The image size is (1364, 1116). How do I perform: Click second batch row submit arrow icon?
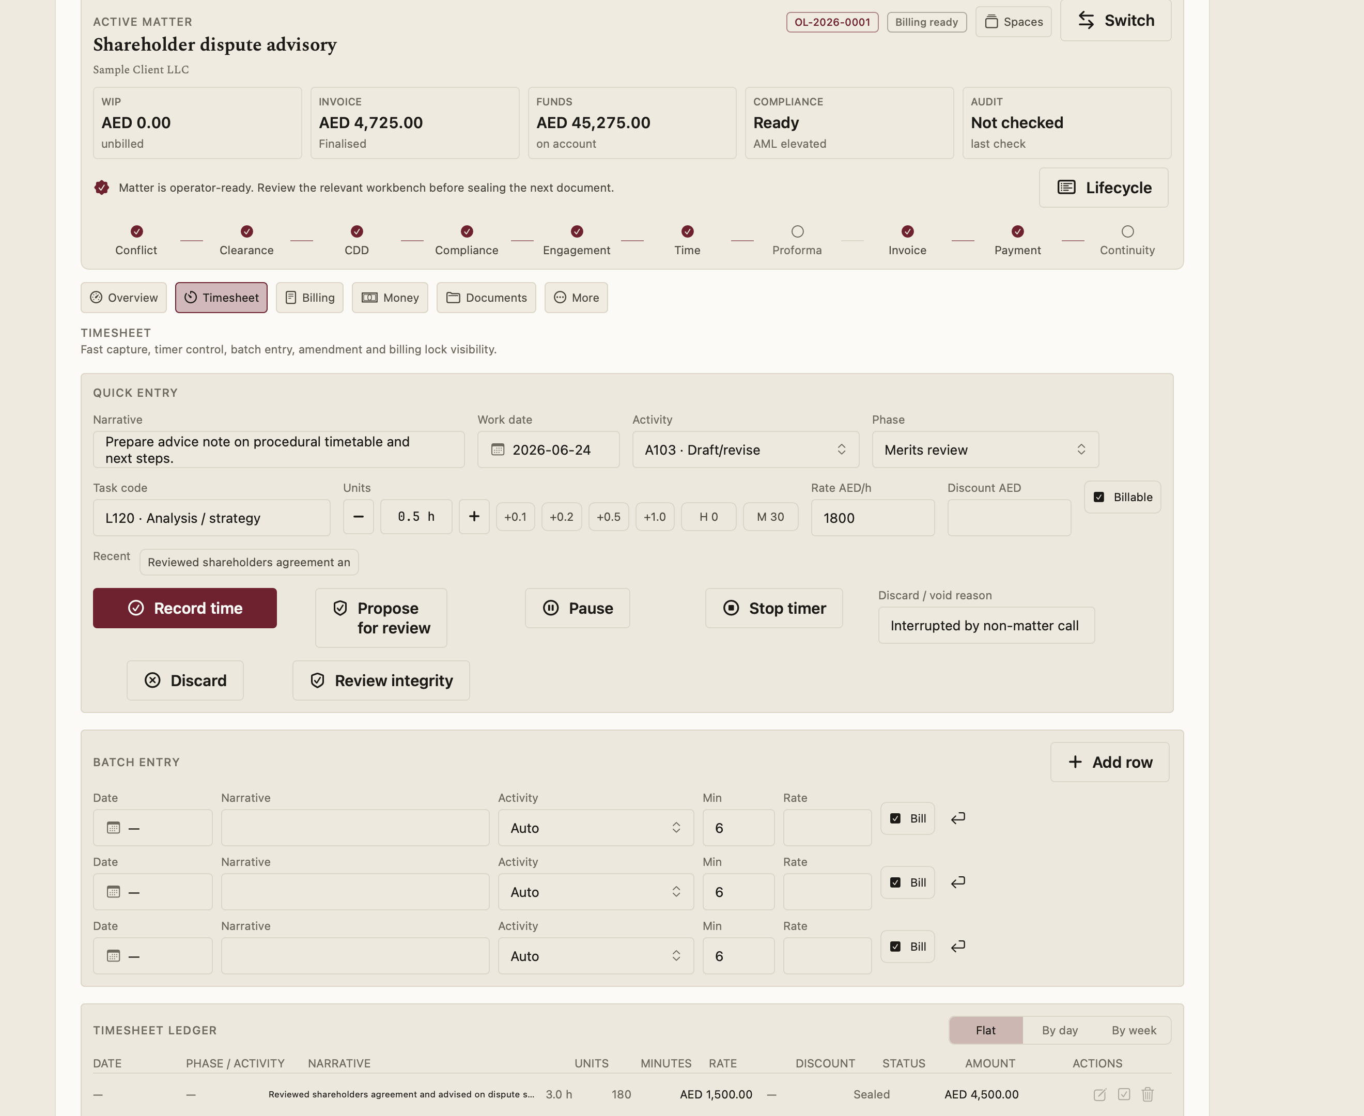coord(958,882)
